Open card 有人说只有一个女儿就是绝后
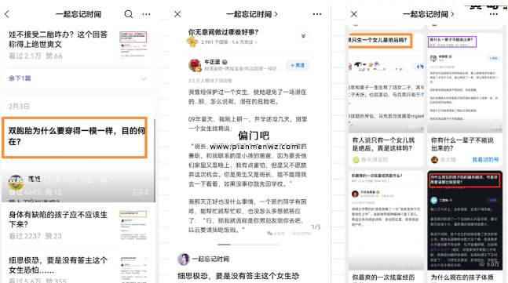This screenshot has width=508, height=283. [386, 100]
